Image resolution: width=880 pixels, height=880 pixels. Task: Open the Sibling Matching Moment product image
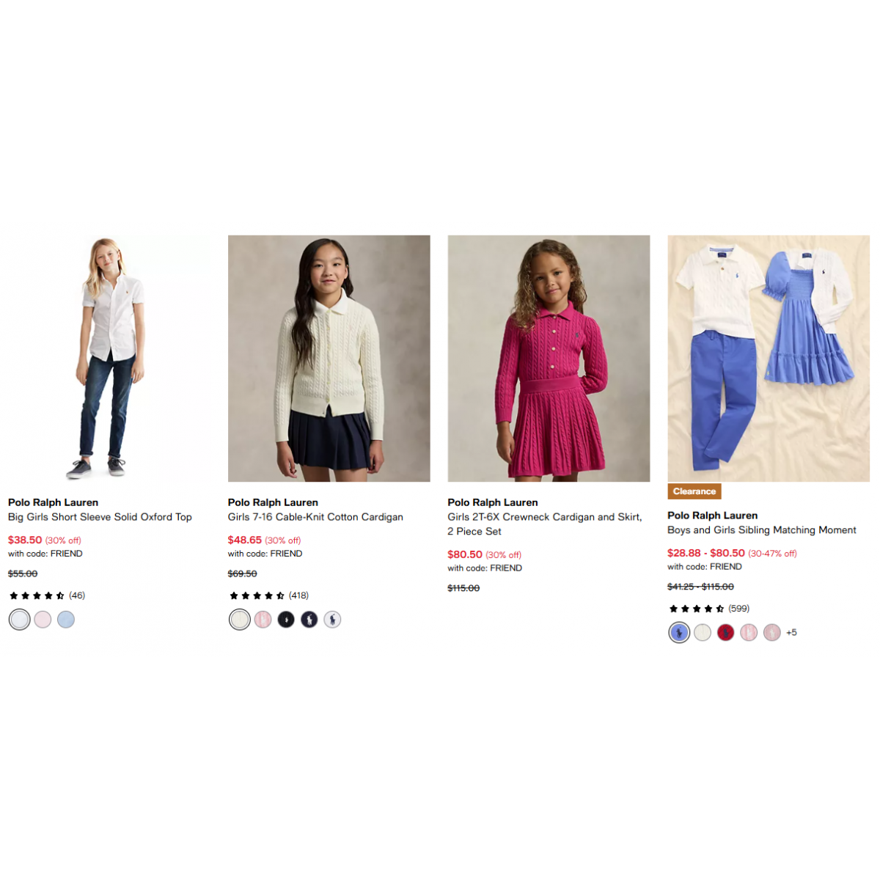[x=769, y=359]
